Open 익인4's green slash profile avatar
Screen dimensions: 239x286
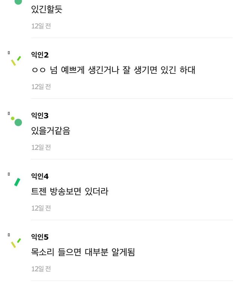(x=17, y=182)
